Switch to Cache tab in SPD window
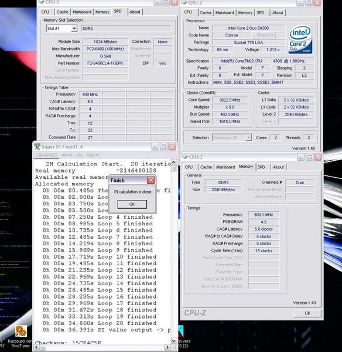 pyautogui.click(x=62, y=12)
